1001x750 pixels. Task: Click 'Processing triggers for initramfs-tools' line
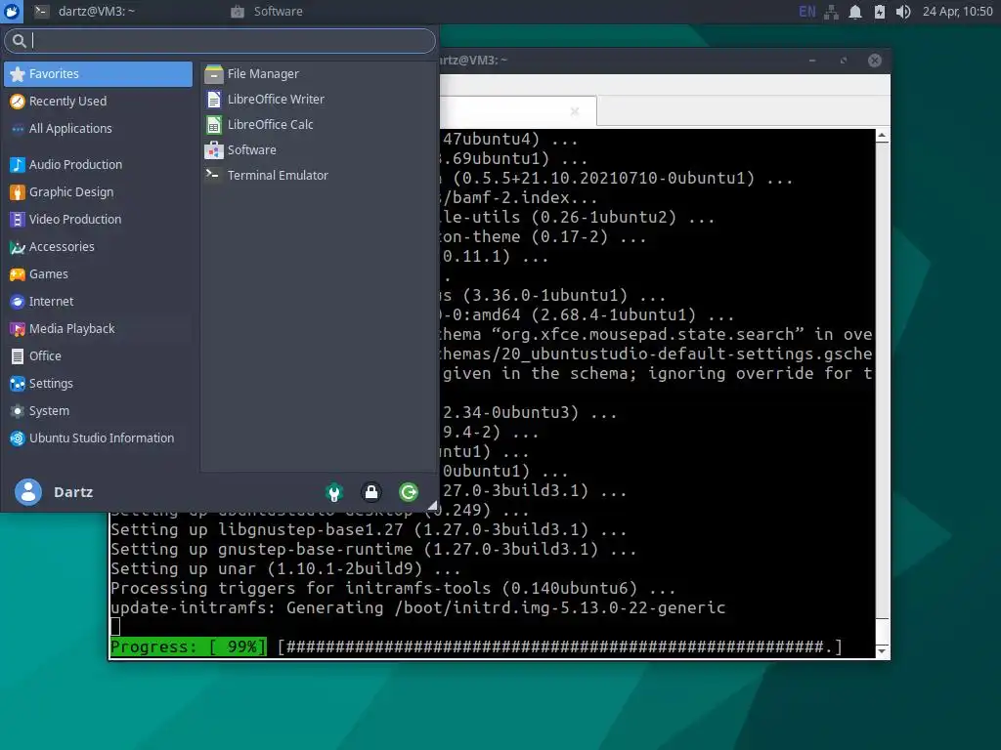(x=393, y=588)
